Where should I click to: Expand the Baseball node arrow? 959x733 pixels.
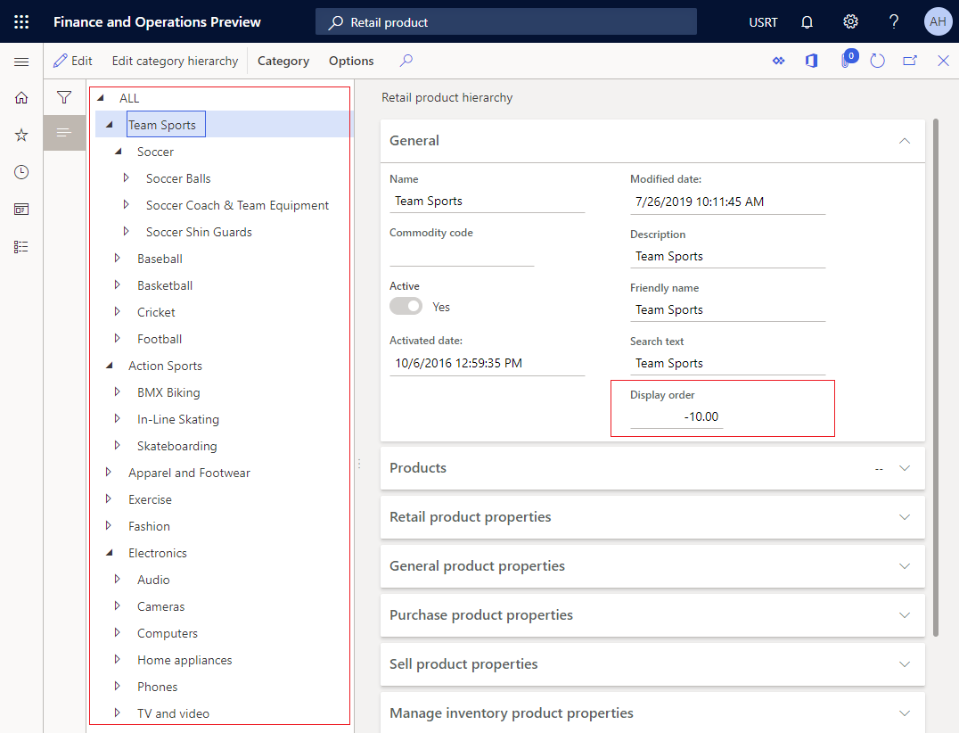[x=118, y=259]
